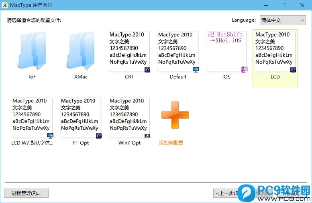Close the MacType wizard window

pyautogui.click(x=302, y=5)
